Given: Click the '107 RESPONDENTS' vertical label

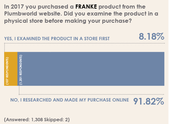Looking at the screenshot, I should [x=7, y=71].
